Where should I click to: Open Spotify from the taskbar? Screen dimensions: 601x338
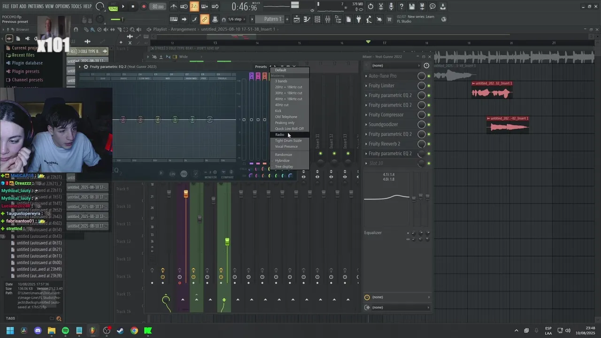coord(65,330)
